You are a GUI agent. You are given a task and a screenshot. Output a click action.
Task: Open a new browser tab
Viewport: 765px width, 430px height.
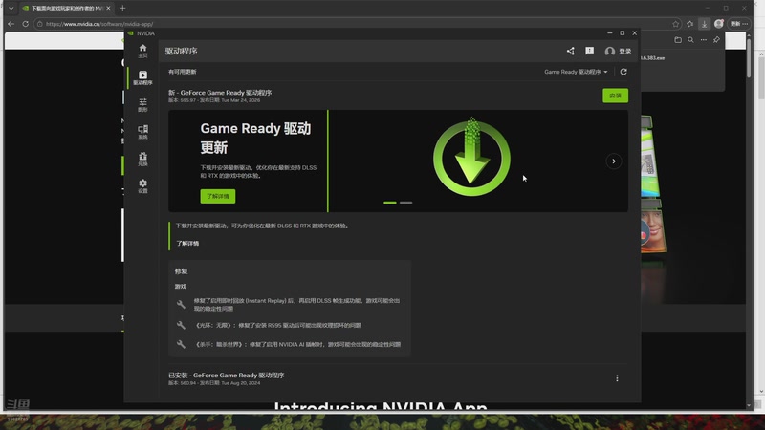[x=122, y=8]
